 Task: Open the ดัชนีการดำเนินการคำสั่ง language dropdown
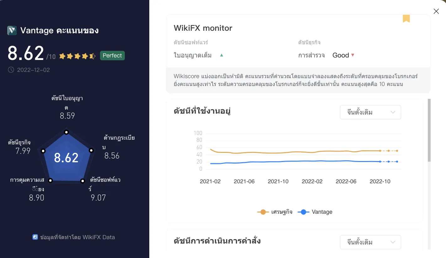click(370, 242)
